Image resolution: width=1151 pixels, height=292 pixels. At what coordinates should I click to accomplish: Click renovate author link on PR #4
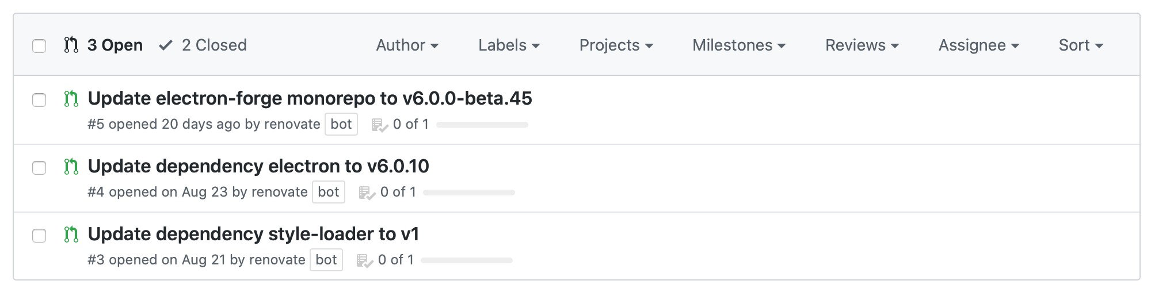coord(279,192)
